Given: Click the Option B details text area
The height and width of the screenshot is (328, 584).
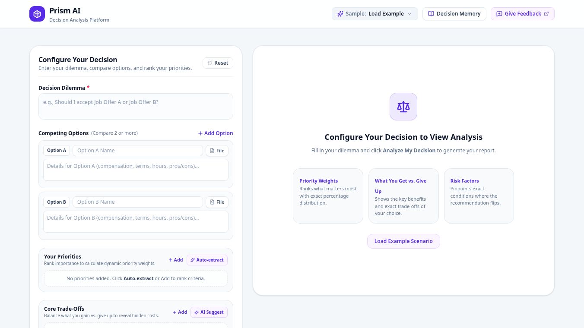Looking at the screenshot, I should (136, 221).
